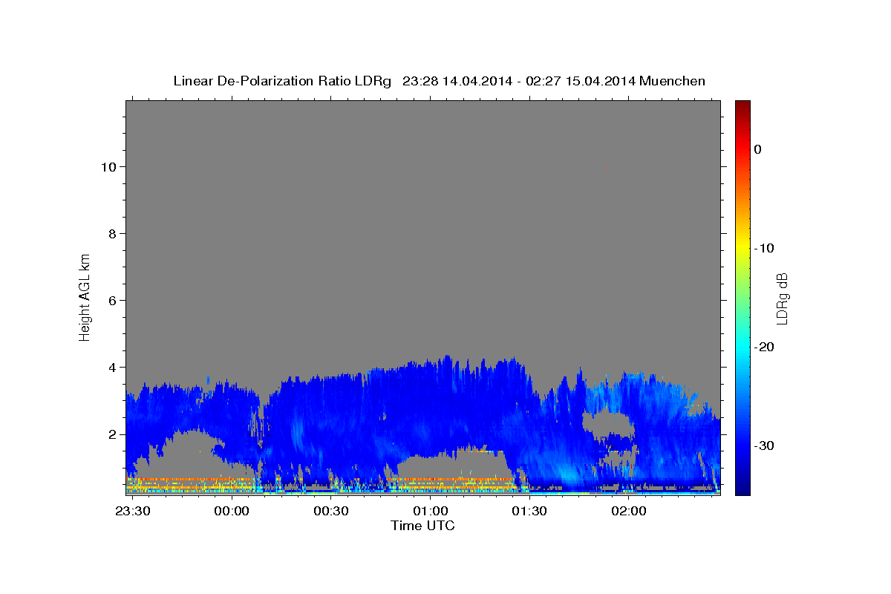The width and height of the screenshot is (891, 594).
Task: Click the colorbar at the -20 dB cyan level
Action: pyautogui.click(x=742, y=347)
